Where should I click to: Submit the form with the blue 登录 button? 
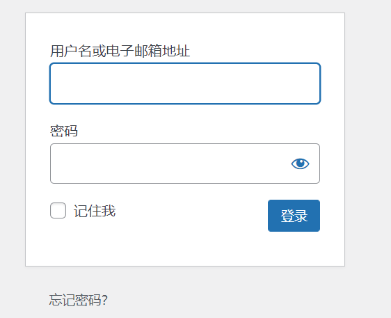[x=294, y=216]
